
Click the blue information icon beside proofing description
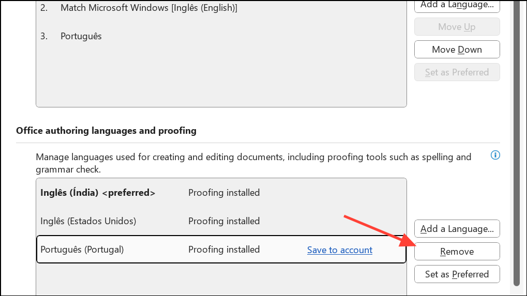[495, 155]
